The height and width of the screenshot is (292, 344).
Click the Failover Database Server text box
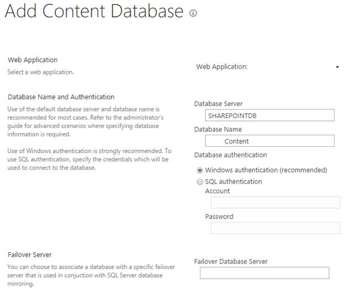pos(264,273)
